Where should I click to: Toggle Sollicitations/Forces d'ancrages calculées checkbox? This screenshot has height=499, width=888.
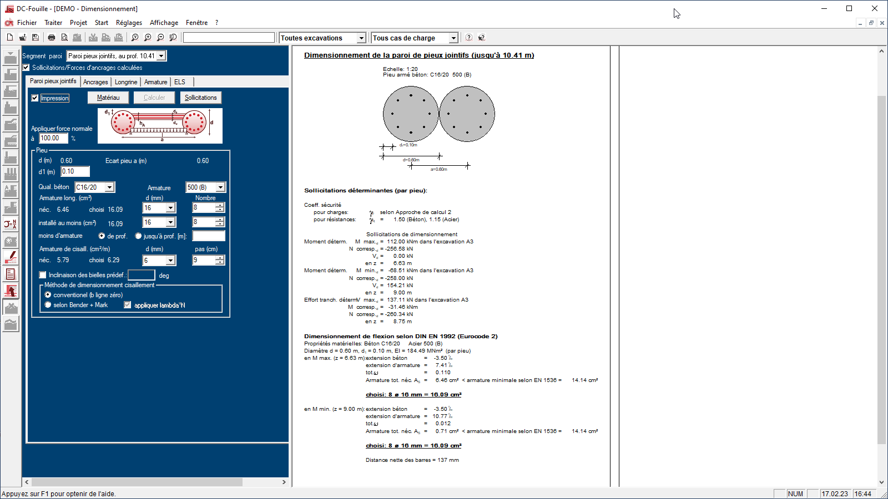(26, 68)
